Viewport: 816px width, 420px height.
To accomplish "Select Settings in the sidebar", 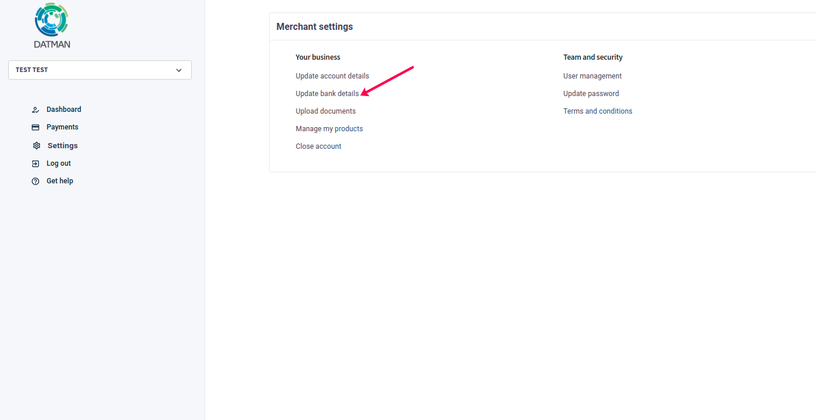I will (x=63, y=146).
